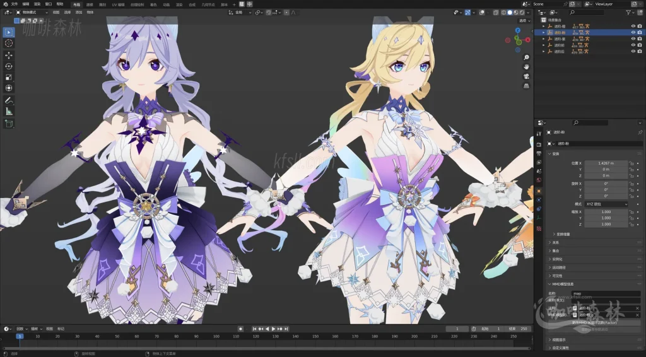Jump to timeline end frame

pyautogui.click(x=286, y=329)
